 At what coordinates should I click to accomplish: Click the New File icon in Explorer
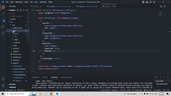pos(18,10)
